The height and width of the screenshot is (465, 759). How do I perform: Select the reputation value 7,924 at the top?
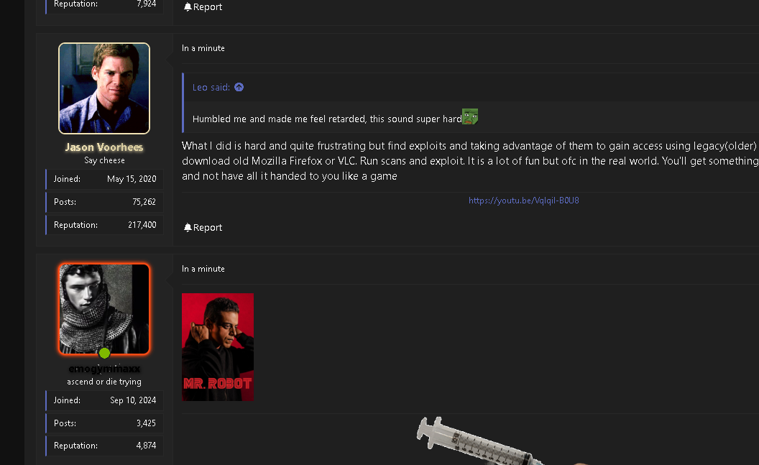point(146,4)
